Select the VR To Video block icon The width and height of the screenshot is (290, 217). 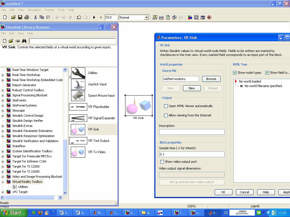tap(78, 152)
